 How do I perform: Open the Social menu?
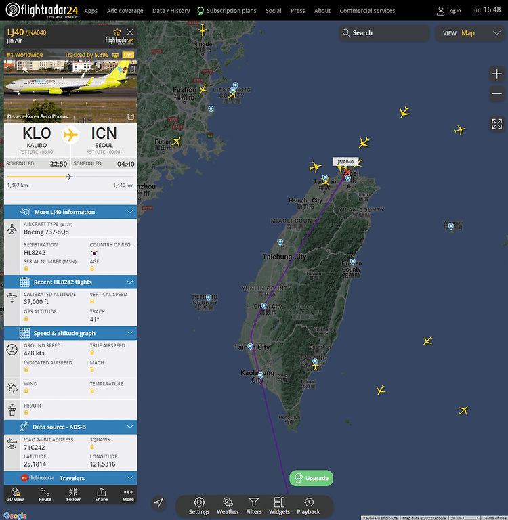[274, 11]
